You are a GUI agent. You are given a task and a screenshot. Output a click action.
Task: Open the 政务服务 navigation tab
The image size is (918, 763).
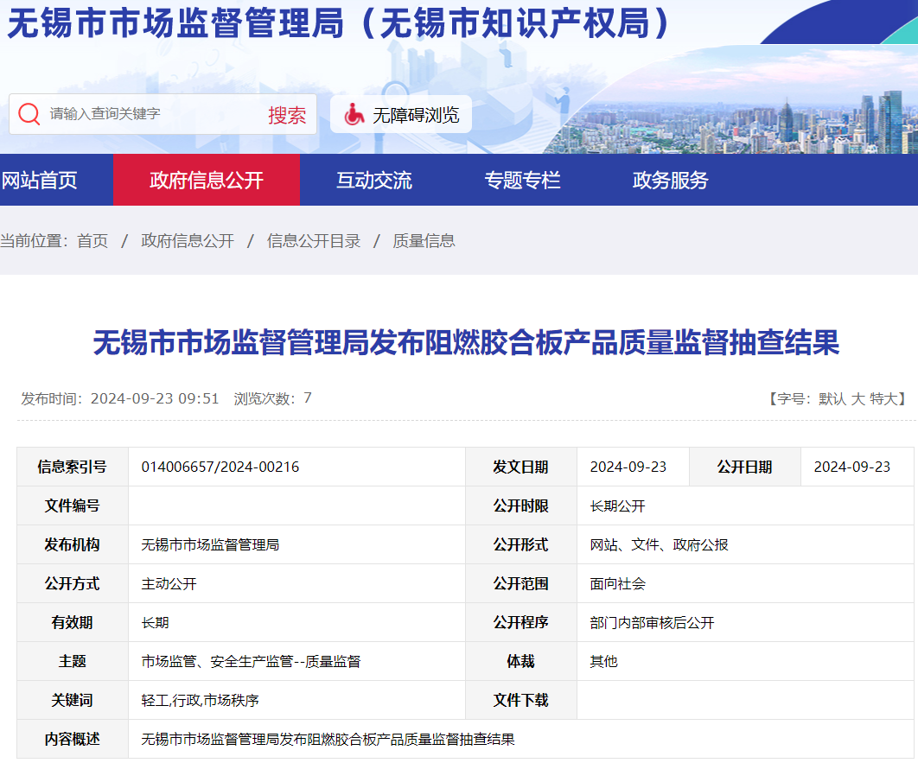click(671, 181)
